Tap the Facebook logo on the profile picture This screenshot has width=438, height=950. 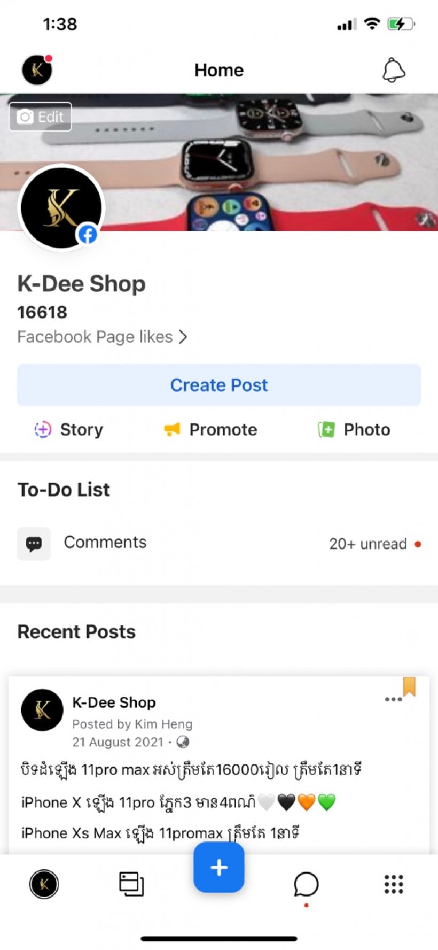(x=87, y=234)
